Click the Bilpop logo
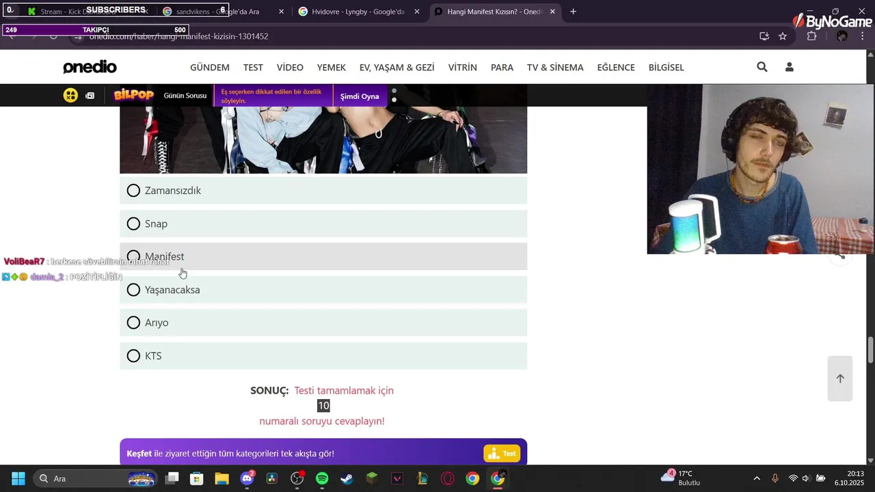The image size is (875, 492). click(134, 96)
